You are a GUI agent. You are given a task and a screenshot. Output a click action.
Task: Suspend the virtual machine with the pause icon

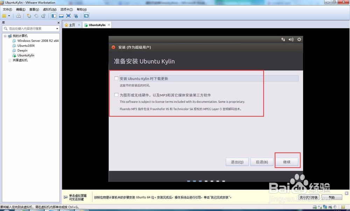pyautogui.click(x=4, y=16)
